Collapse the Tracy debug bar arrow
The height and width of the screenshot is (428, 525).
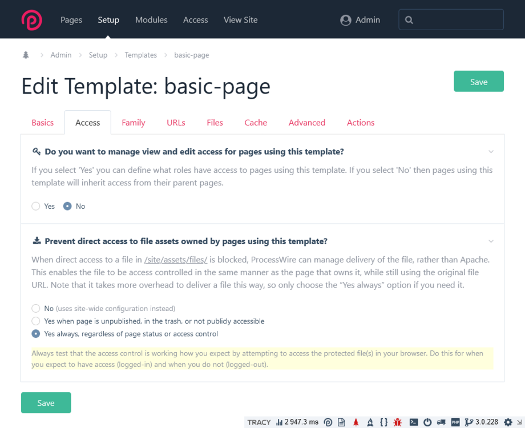(x=519, y=422)
